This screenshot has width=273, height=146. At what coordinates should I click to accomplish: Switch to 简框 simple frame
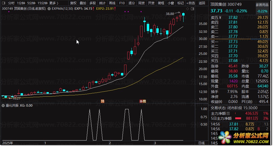click(x=161, y=3)
